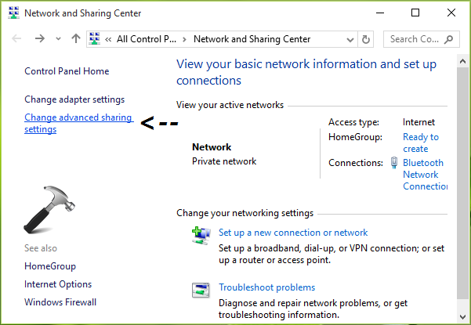Select the Network and Sharing Center breadcrumb
Viewport: 471px width, 325px height.
252,39
